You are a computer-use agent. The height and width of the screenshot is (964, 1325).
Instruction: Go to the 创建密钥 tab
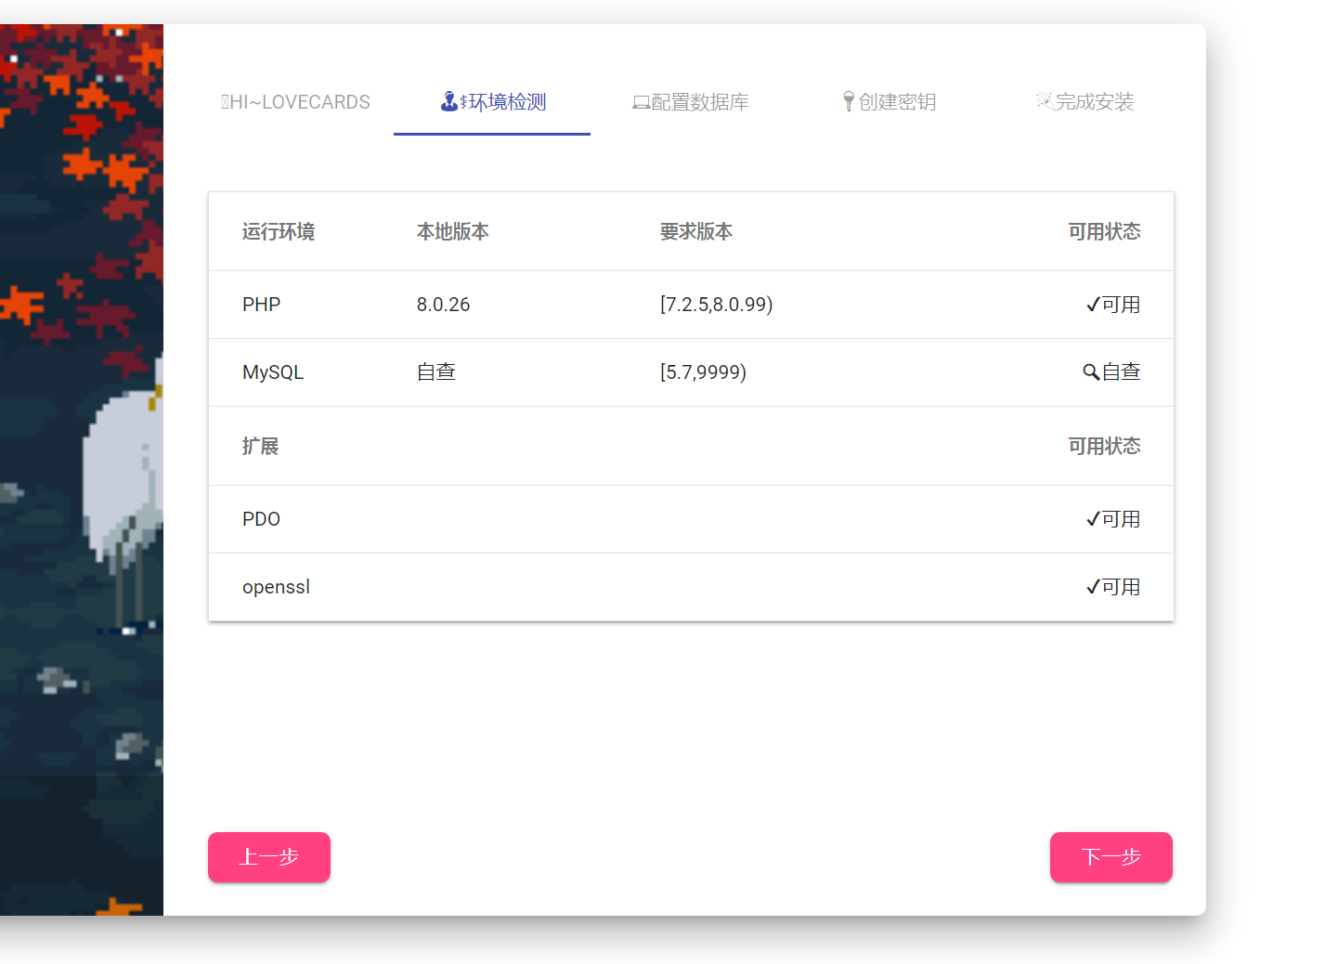click(889, 102)
